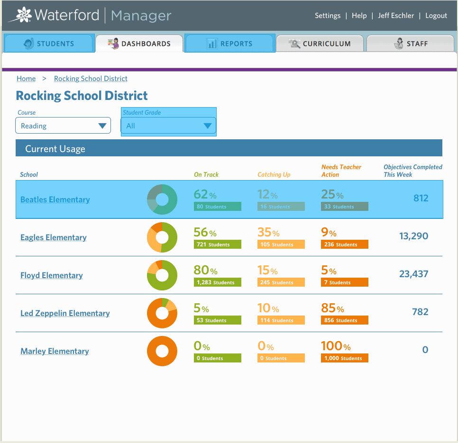The height and width of the screenshot is (443, 458).
Task: Click the orange '236 Students' bar
Action: click(x=345, y=244)
